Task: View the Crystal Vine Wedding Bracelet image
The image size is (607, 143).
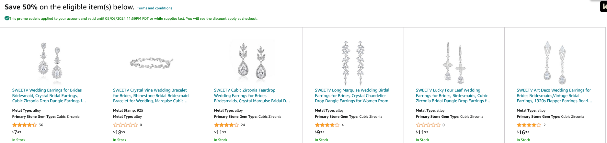Action: [x=151, y=63]
